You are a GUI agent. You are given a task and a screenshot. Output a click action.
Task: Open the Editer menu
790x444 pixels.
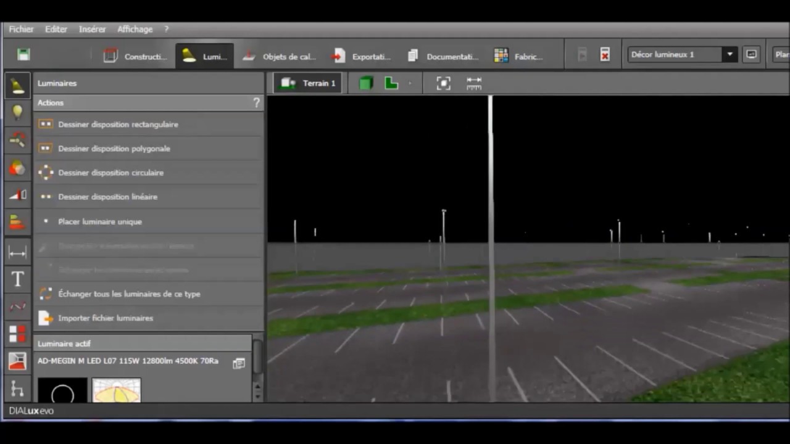56,29
